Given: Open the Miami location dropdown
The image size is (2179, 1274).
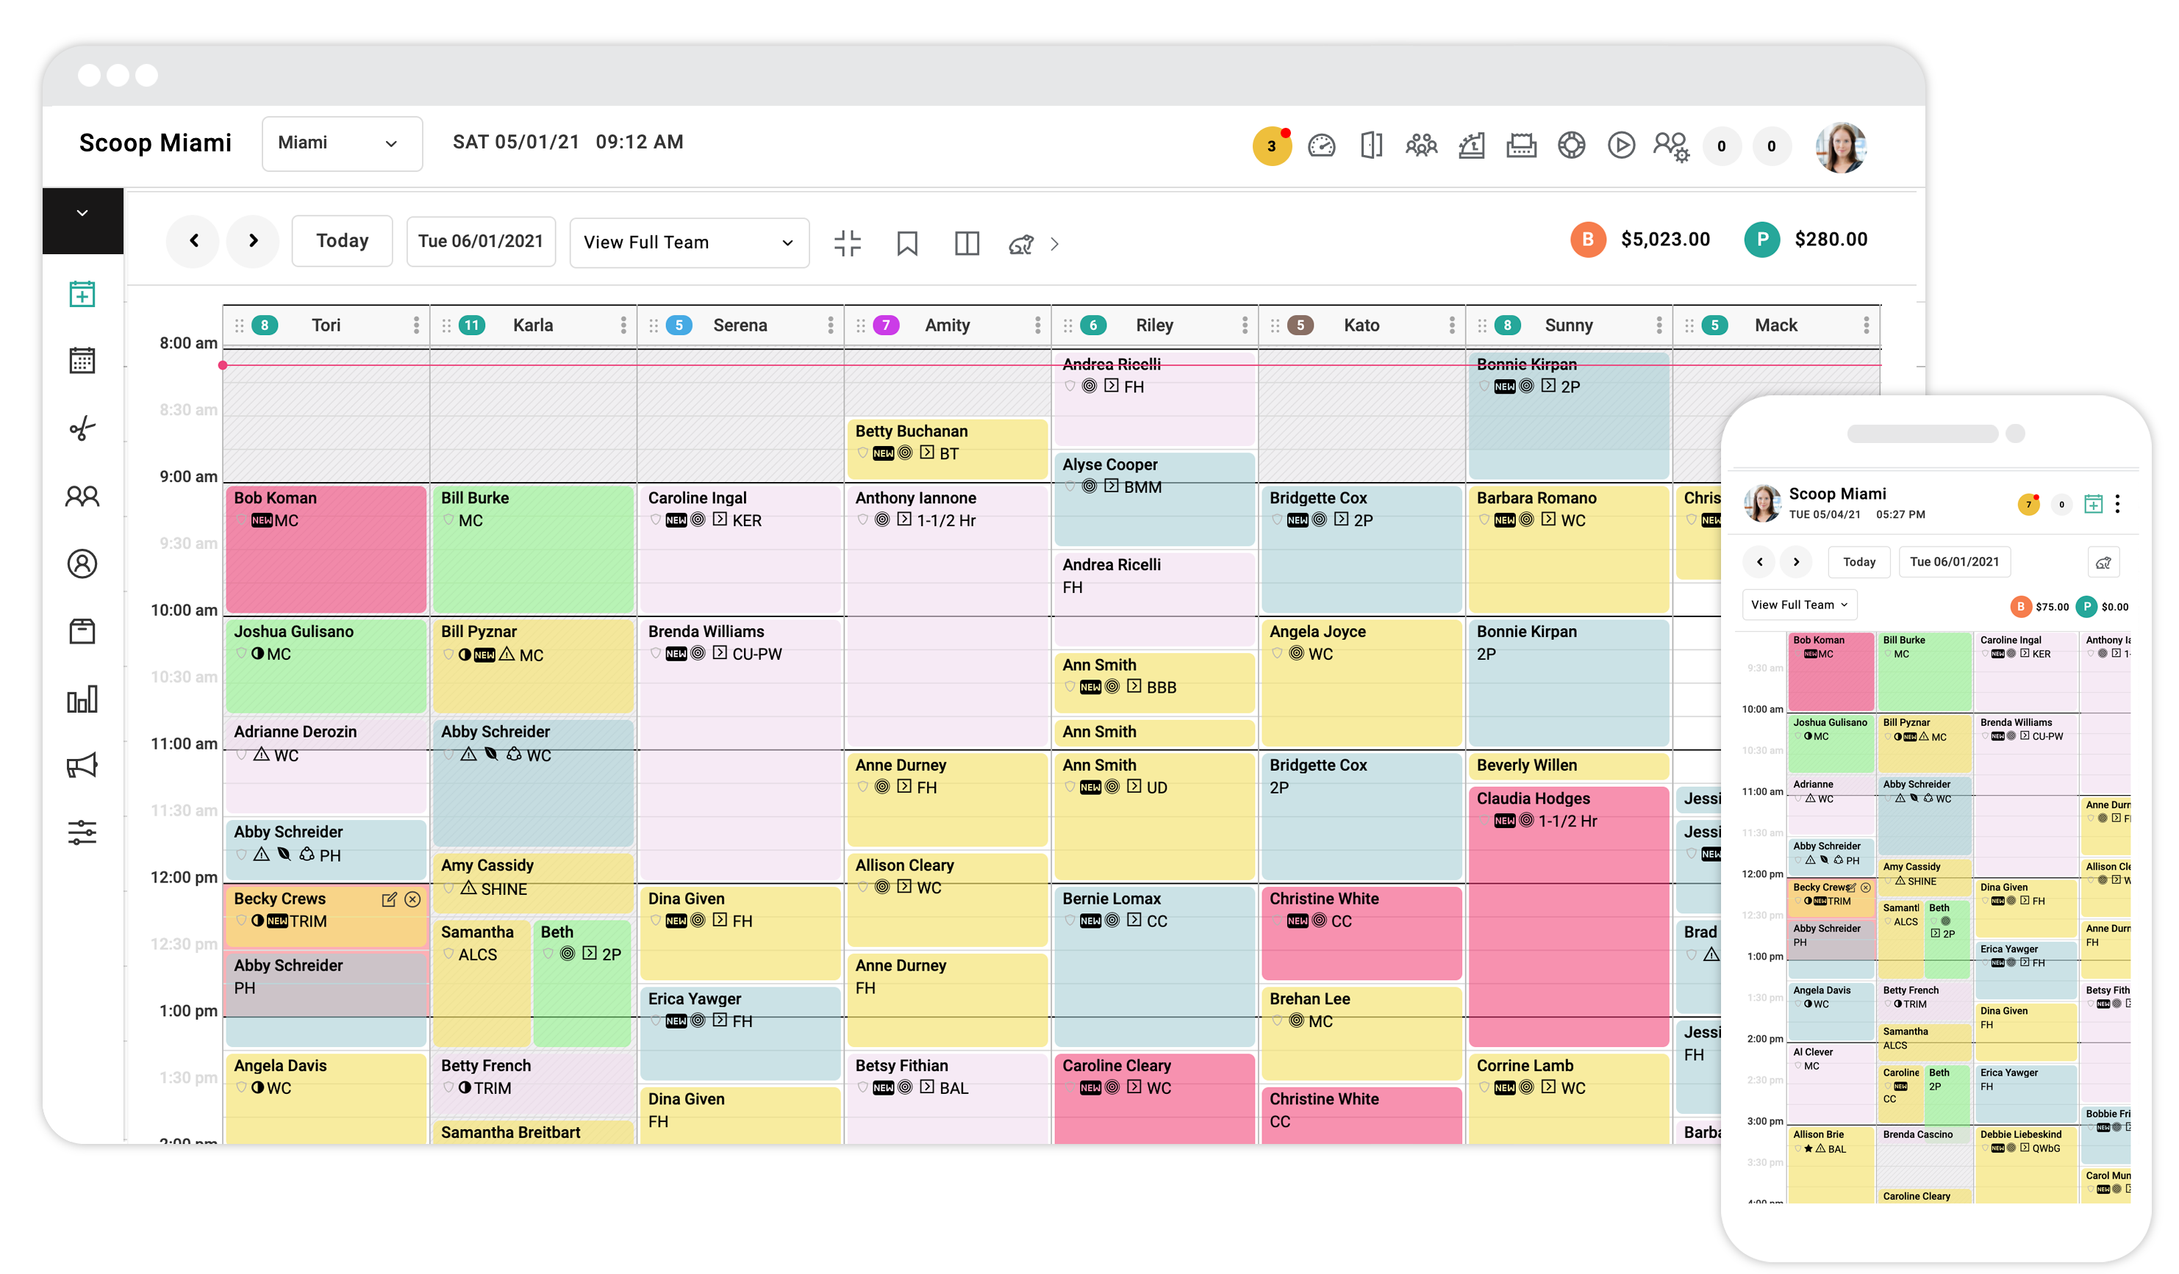Looking at the screenshot, I should point(342,143).
